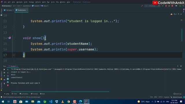This screenshot has height=104, width=185.
Task: Click the print icon in Run panel
Action: 8,82
